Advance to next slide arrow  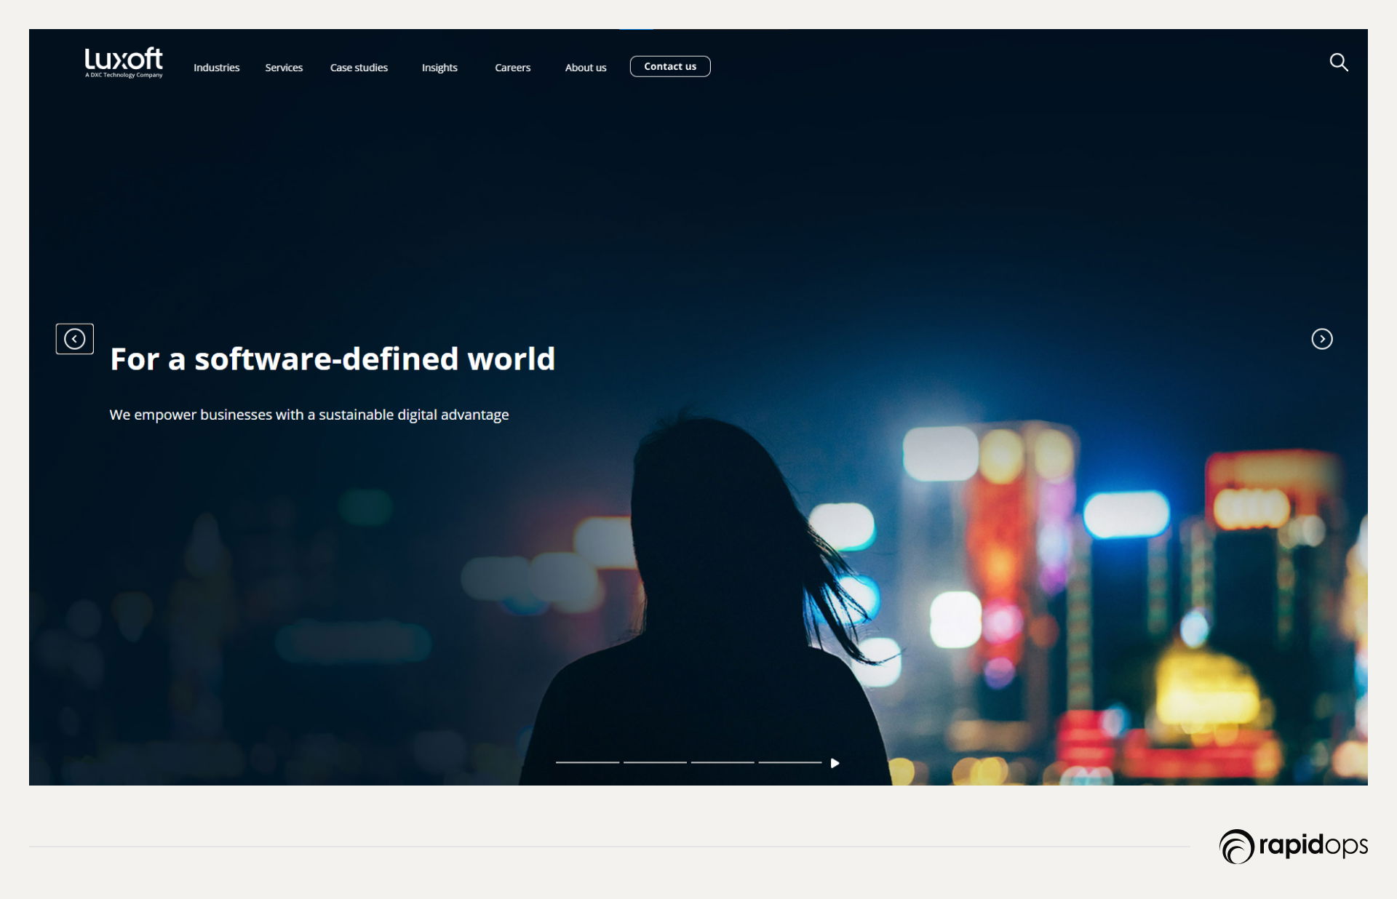(1321, 339)
